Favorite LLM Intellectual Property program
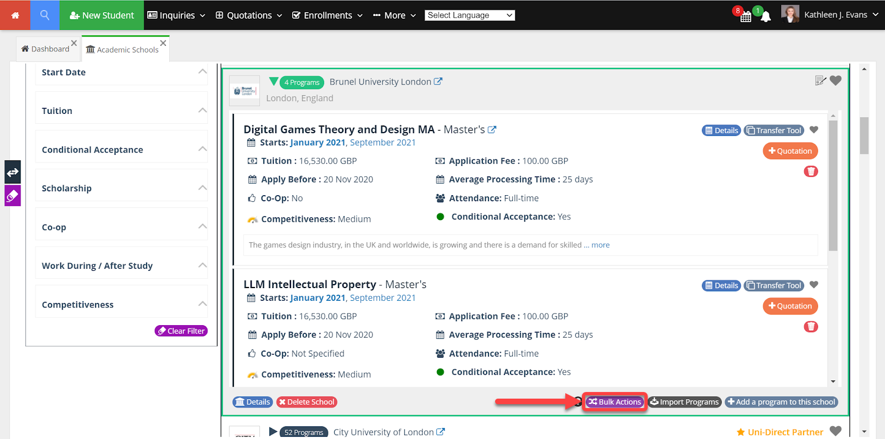The height and width of the screenshot is (439, 885). coord(814,285)
